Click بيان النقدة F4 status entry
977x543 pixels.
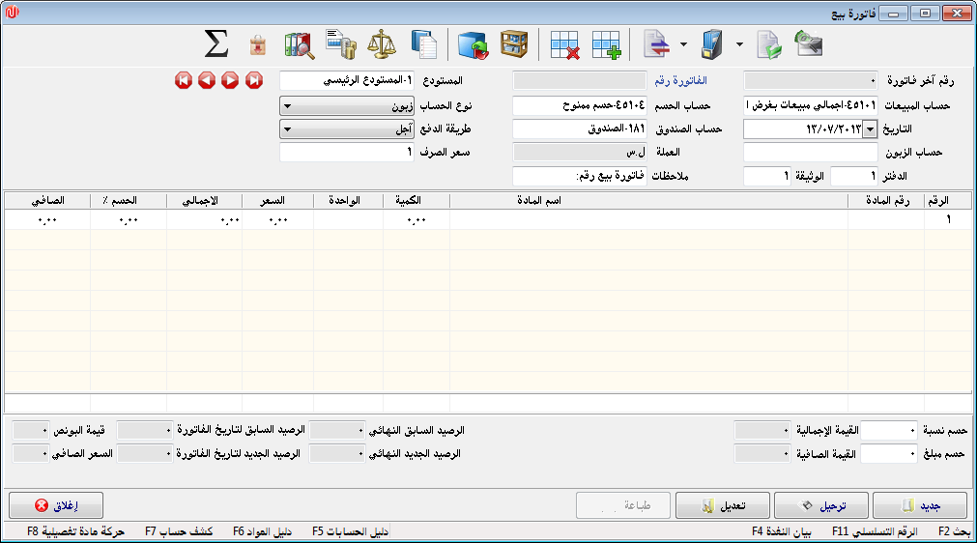click(782, 531)
